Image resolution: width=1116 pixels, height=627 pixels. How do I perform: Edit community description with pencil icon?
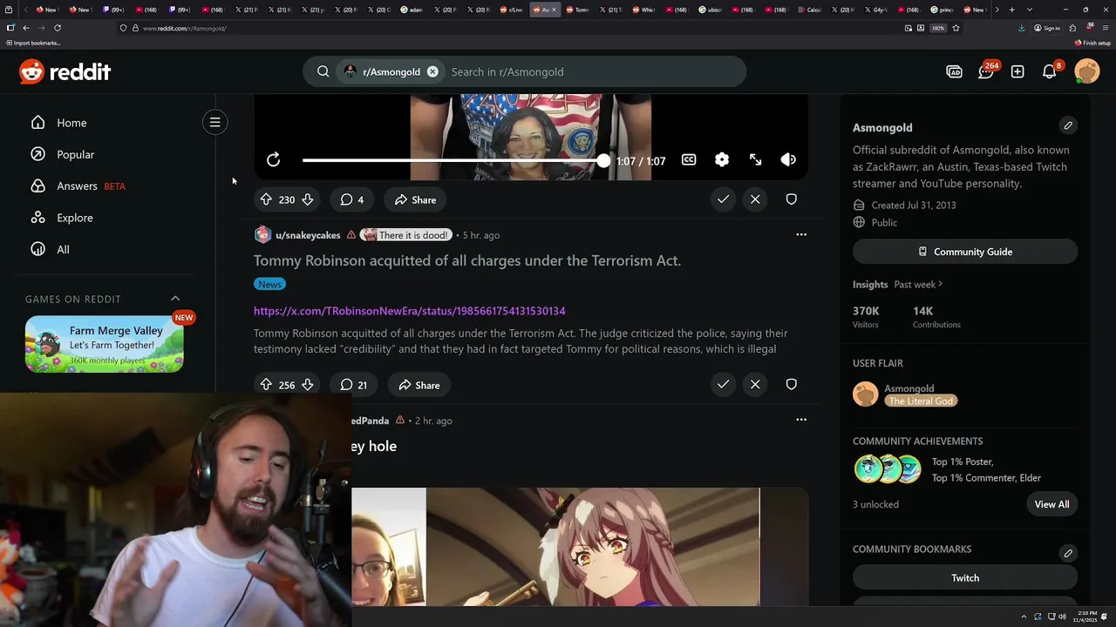[1068, 125]
